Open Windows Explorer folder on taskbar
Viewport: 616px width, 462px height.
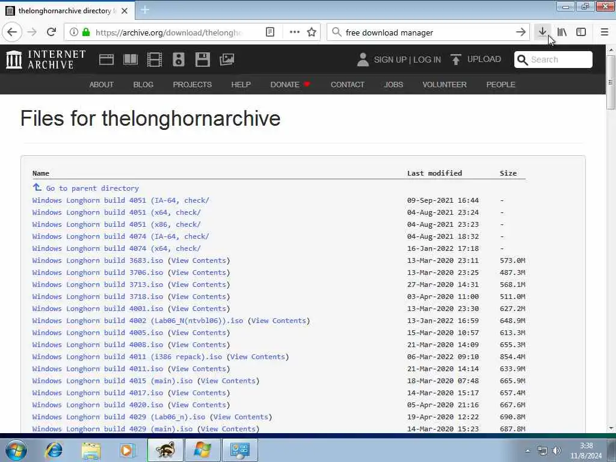[91, 450]
